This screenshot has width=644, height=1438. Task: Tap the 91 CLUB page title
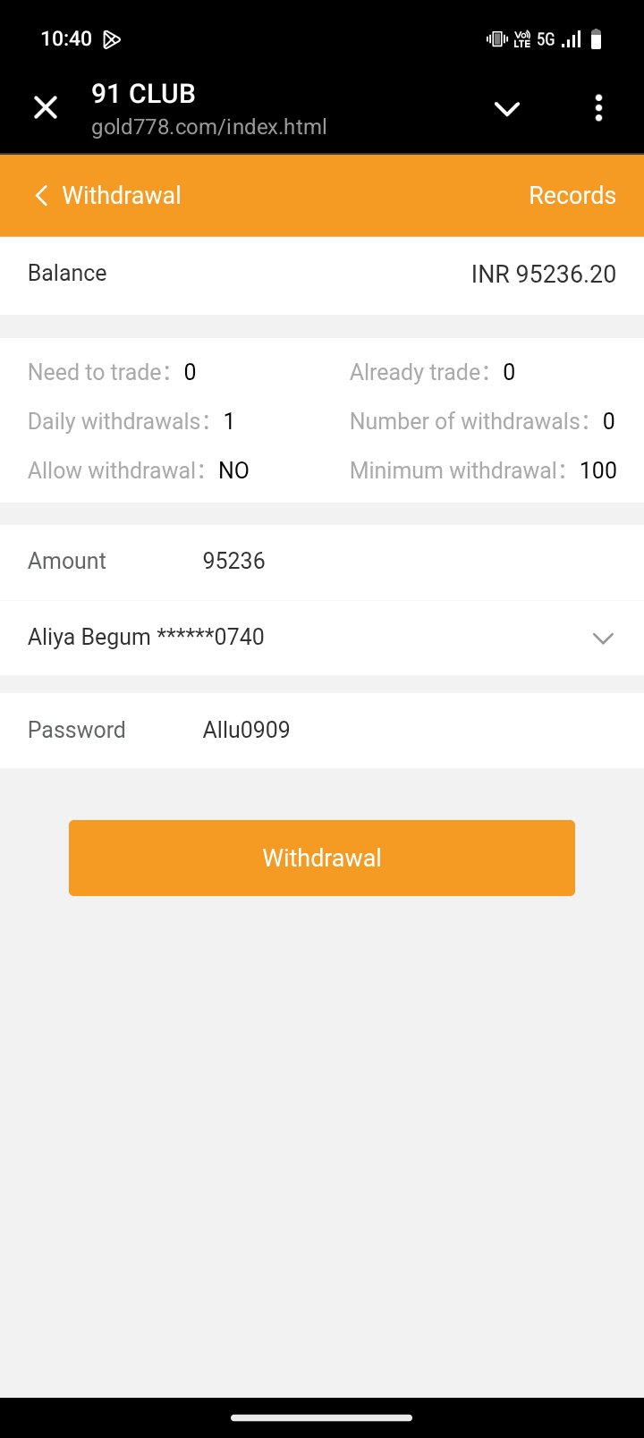(143, 94)
